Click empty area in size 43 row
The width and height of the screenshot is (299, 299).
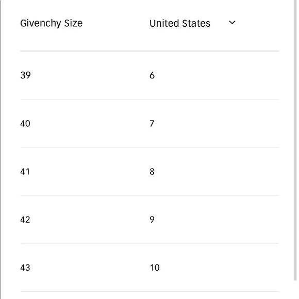[x=217, y=268]
